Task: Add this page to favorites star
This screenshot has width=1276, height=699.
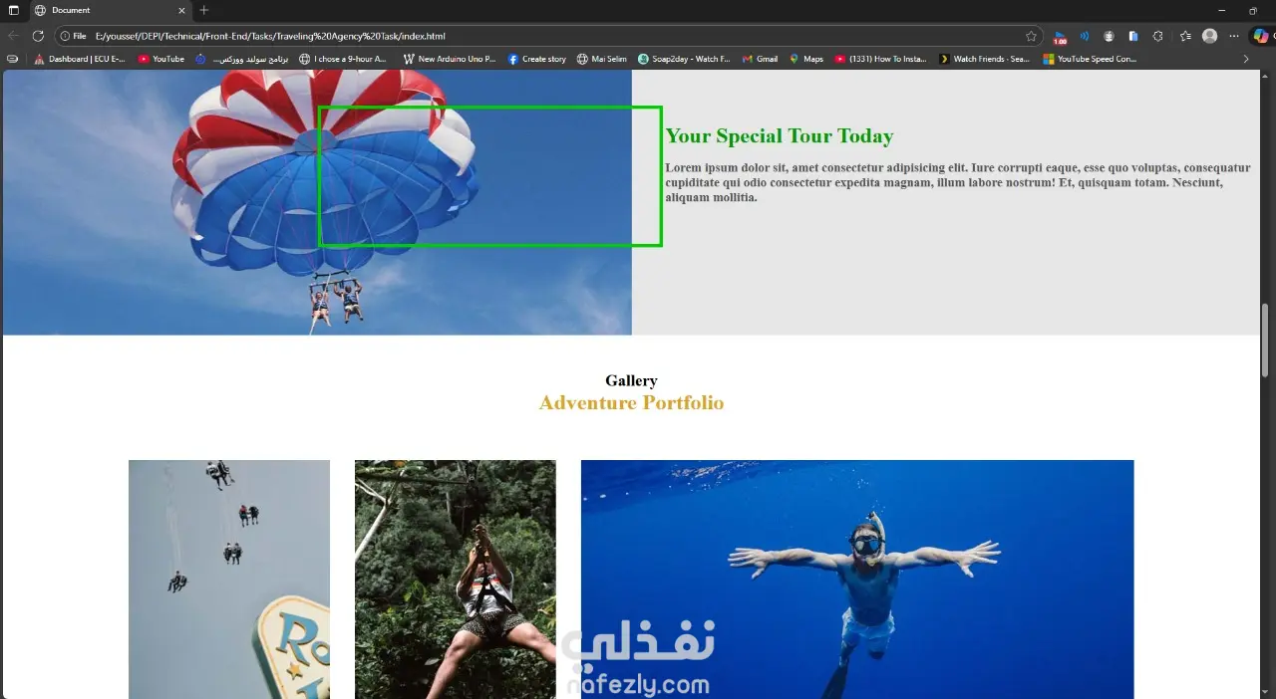Action: (x=1031, y=36)
